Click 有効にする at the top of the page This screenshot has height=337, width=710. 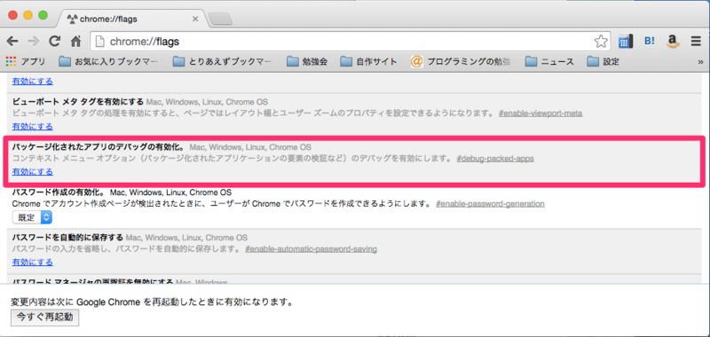[33, 82]
